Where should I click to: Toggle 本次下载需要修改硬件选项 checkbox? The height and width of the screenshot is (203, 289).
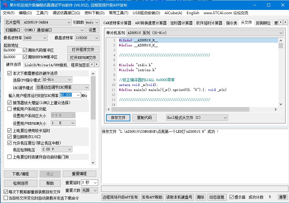pyautogui.click(x=9, y=73)
